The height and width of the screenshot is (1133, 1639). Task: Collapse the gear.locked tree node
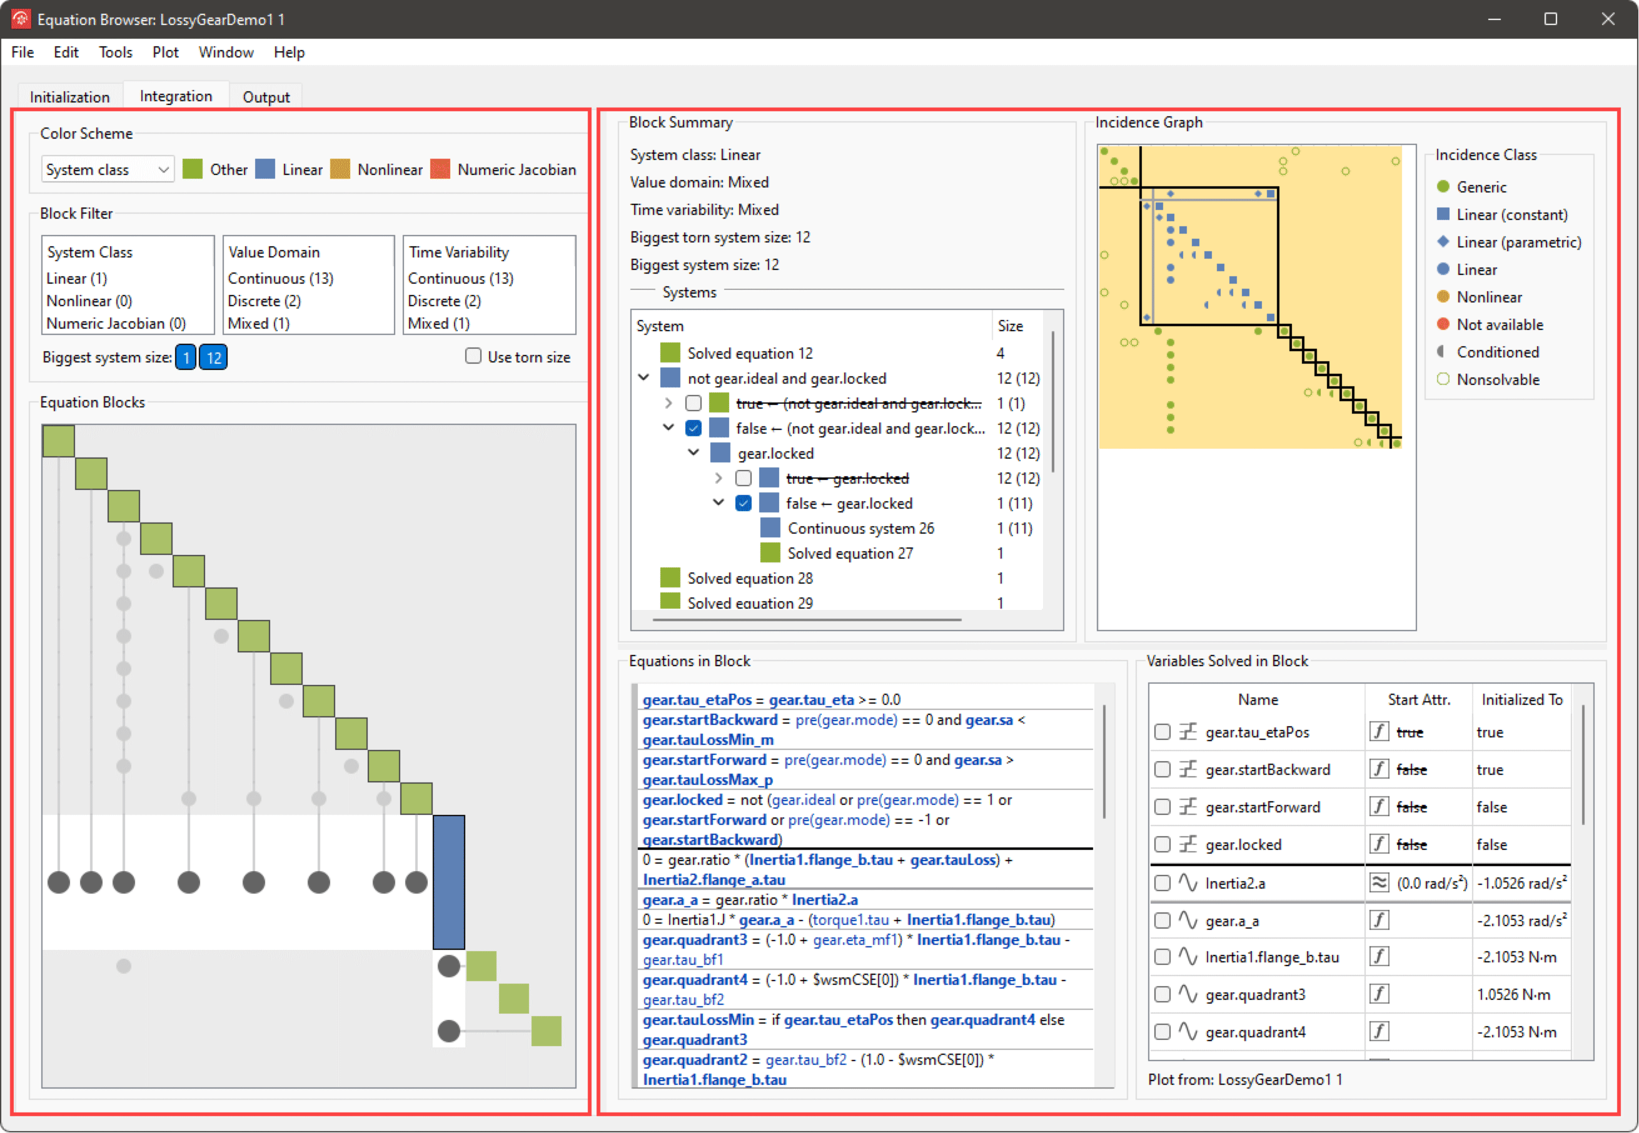(x=693, y=453)
